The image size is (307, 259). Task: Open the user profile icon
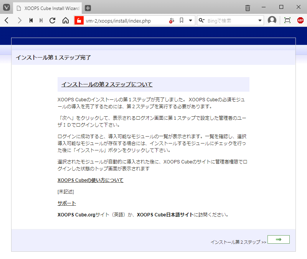(x=272, y=20)
